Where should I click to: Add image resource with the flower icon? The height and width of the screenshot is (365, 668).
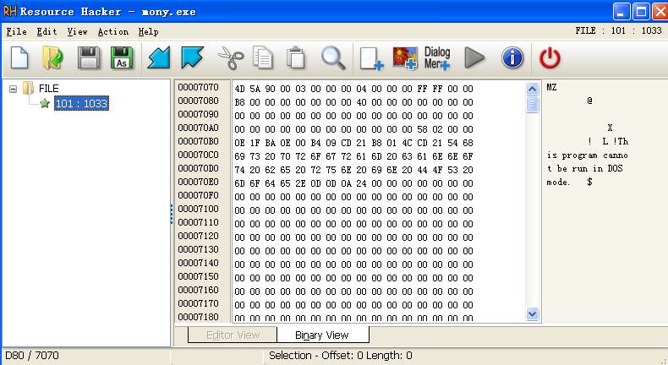pyautogui.click(x=405, y=58)
